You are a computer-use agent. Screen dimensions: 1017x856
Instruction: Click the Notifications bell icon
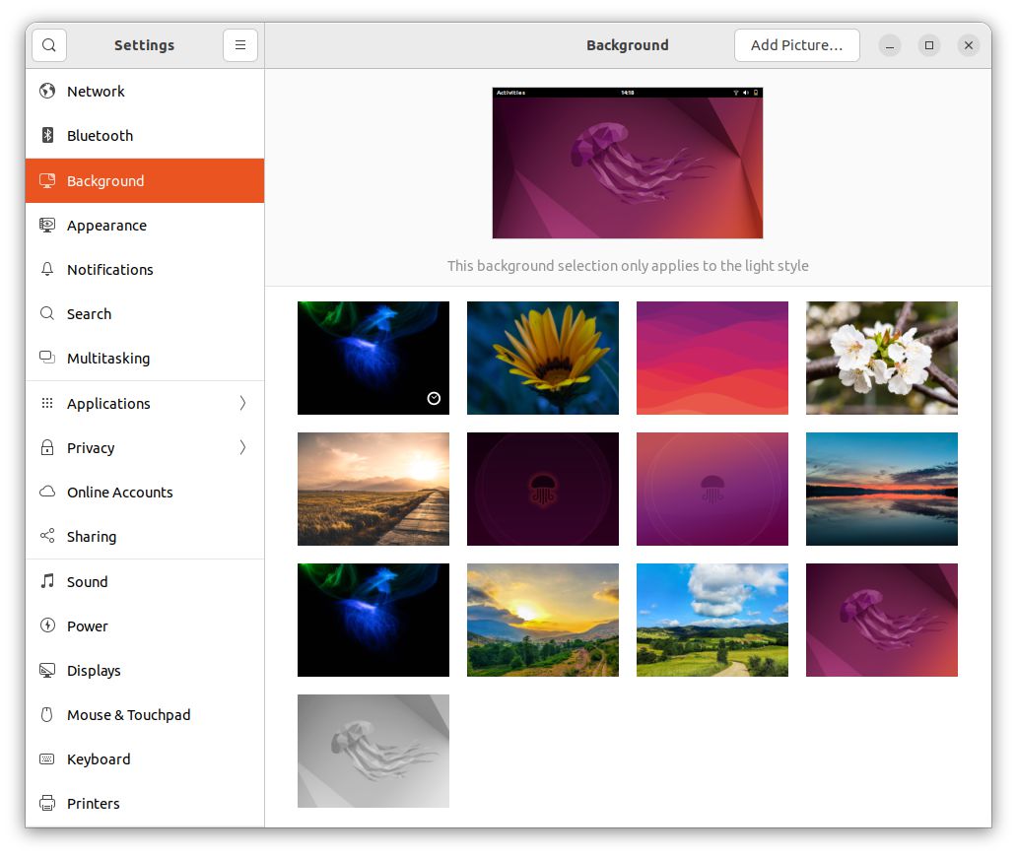pyautogui.click(x=47, y=270)
